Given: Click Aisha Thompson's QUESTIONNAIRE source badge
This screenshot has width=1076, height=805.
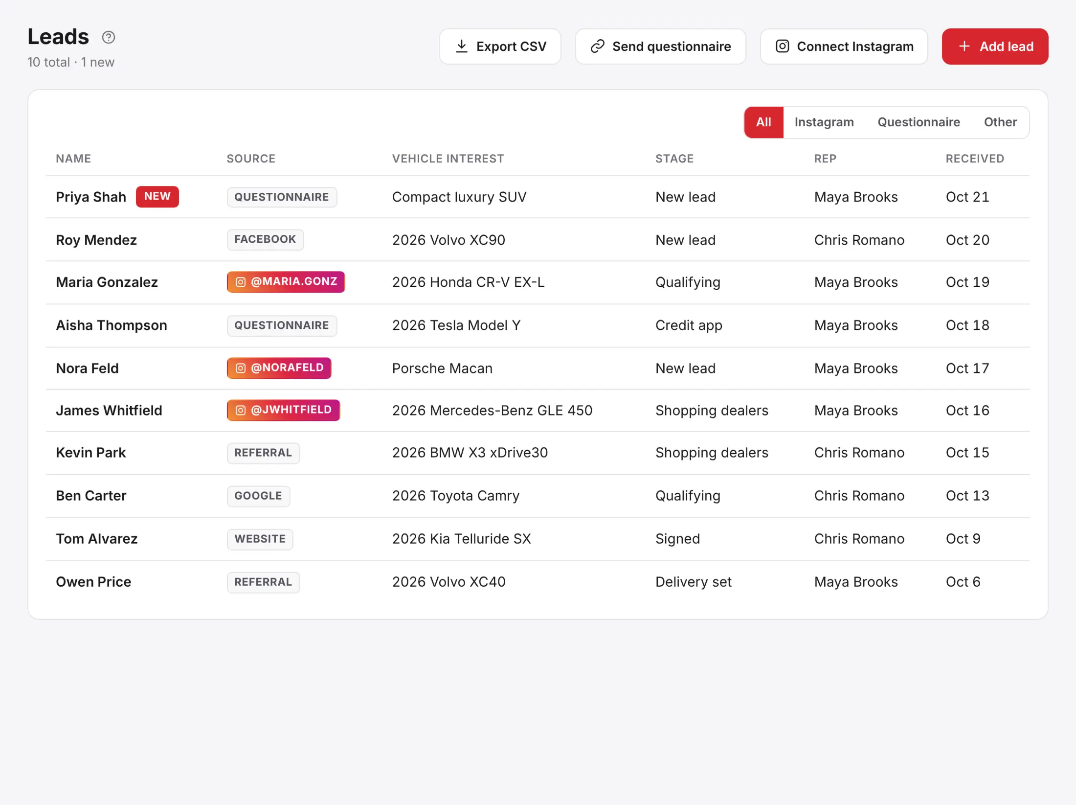Looking at the screenshot, I should [x=282, y=325].
